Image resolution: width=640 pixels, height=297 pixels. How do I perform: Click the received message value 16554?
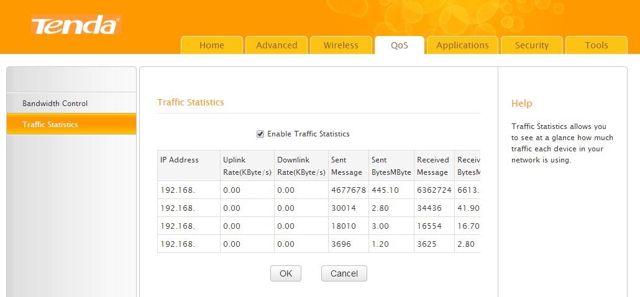(x=429, y=226)
